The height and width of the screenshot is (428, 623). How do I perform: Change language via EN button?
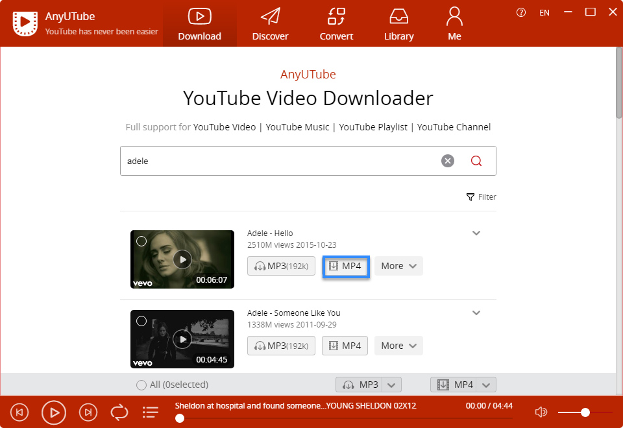[544, 13]
